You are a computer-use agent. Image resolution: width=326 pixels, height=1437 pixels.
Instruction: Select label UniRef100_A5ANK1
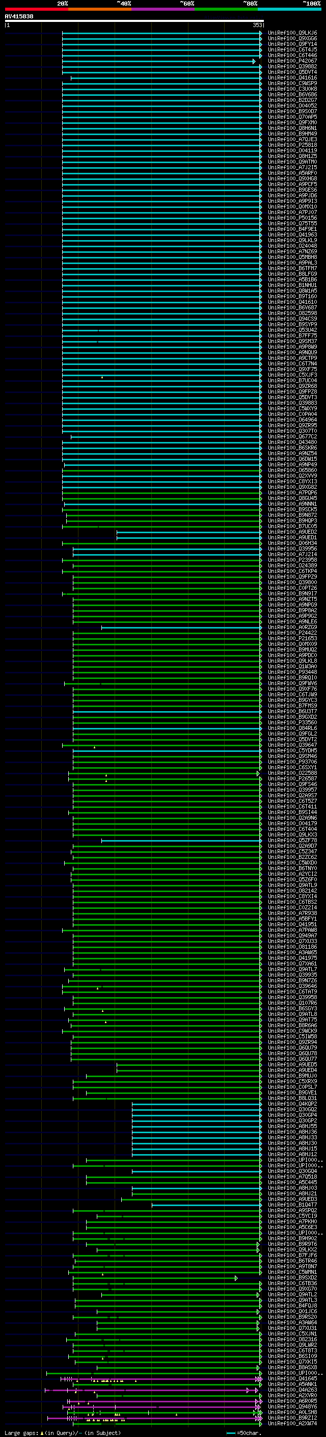[x=292, y=1384]
